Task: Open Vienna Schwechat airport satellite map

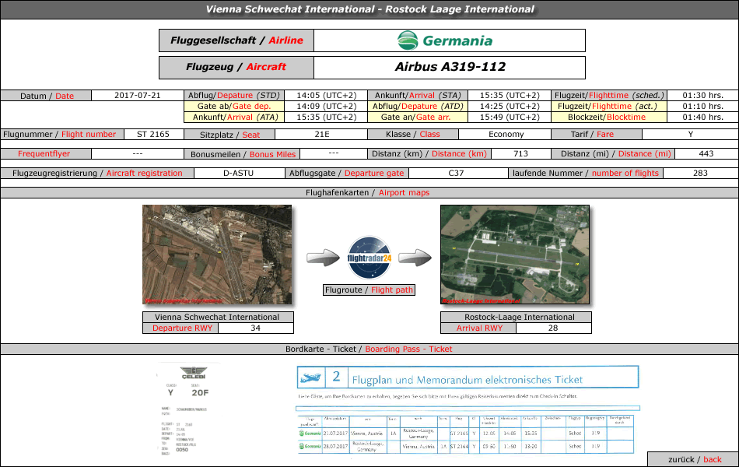Action: [217, 255]
